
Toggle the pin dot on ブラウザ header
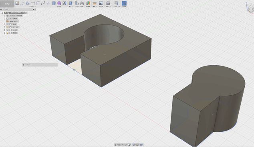click(34, 9)
